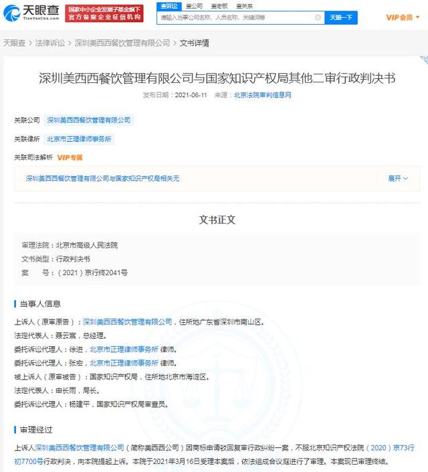Go to 天眼查 breadcrumb home
The image size is (428, 472).
point(14,43)
